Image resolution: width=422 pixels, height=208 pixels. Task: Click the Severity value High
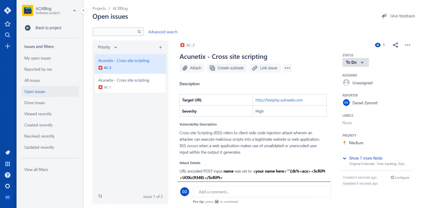(x=259, y=111)
